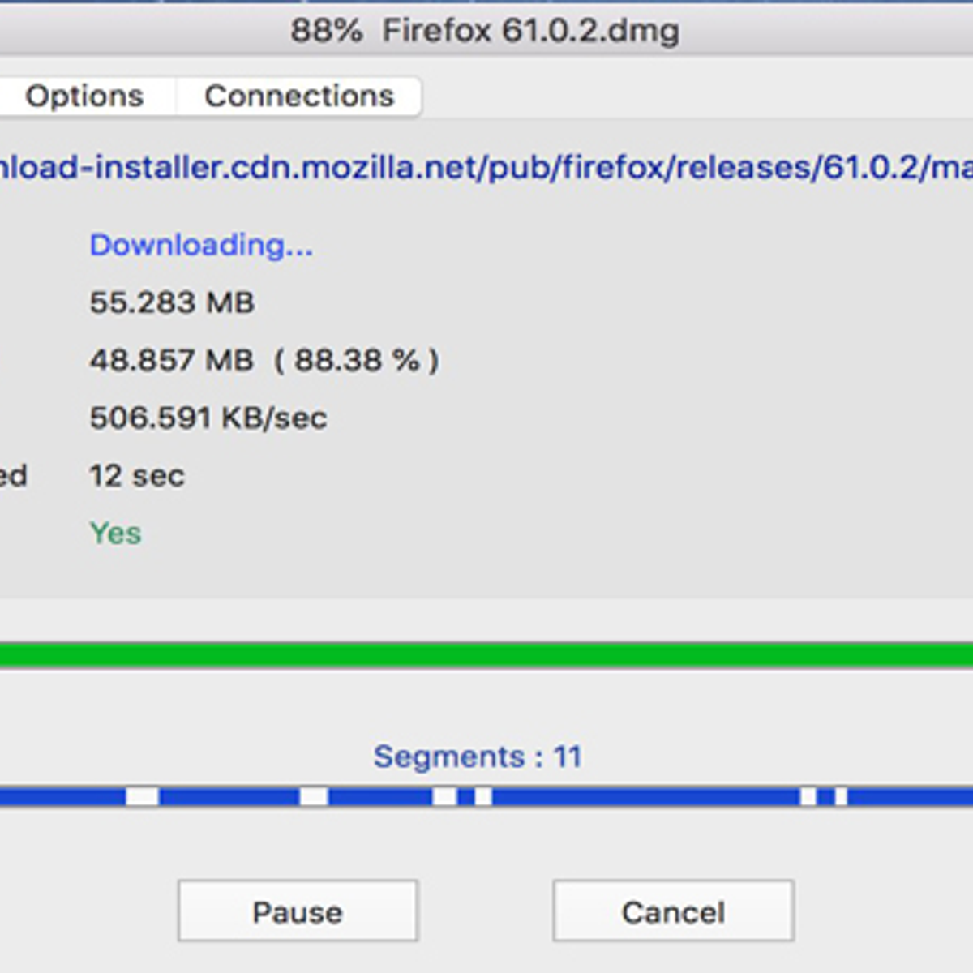Image resolution: width=973 pixels, height=973 pixels.
Task: Select the 55.283 MB file size value
Action: tap(172, 302)
